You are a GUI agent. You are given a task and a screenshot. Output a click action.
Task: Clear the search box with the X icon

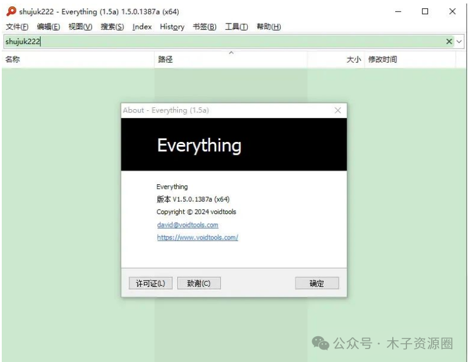click(x=449, y=42)
